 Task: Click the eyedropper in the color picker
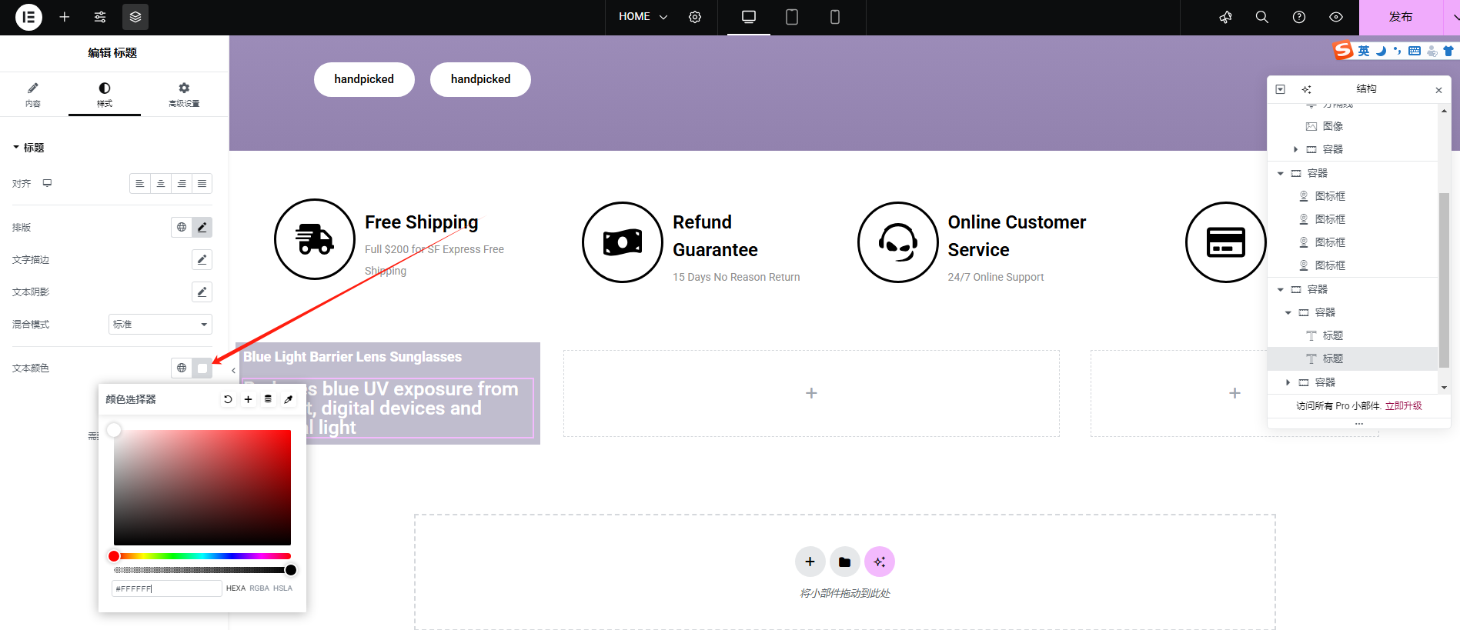pos(289,399)
